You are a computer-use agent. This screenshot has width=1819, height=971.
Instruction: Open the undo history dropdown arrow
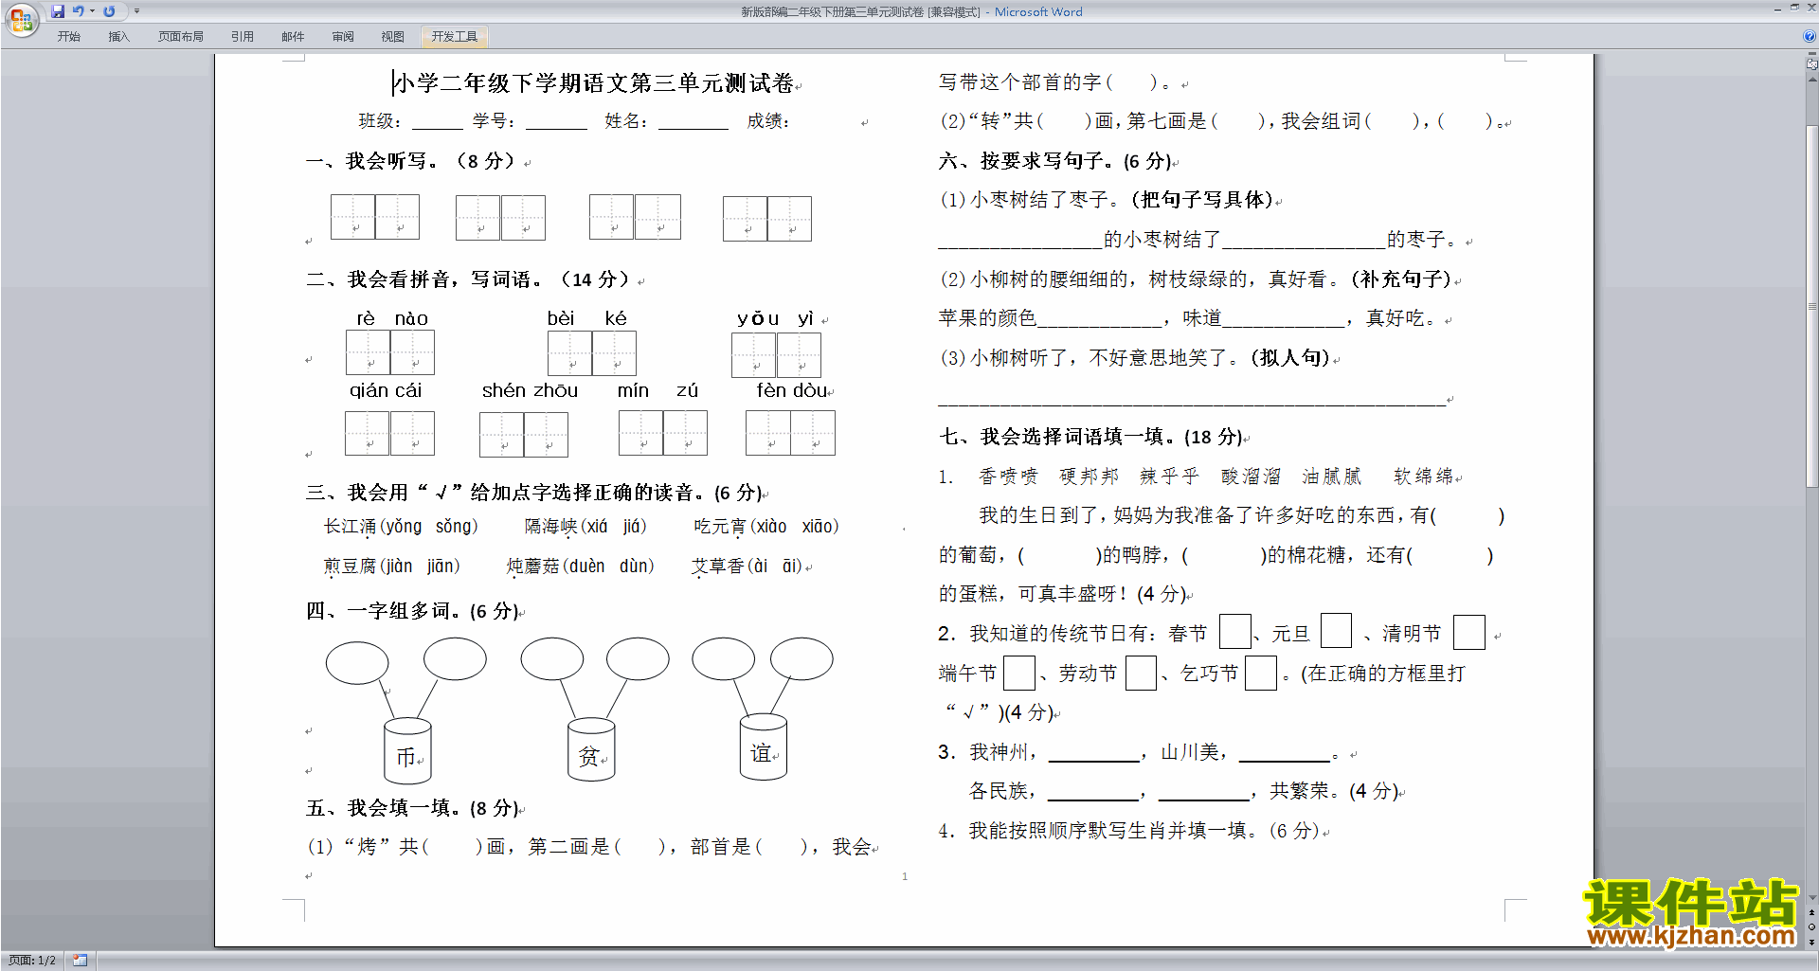pyautogui.click(x=92, y=11)
